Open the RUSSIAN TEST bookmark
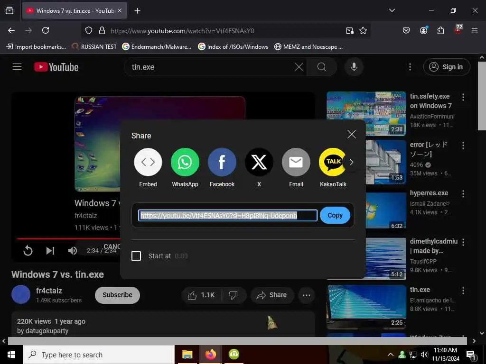The height and width of the screenshot is (364, 486). point(94,47)
